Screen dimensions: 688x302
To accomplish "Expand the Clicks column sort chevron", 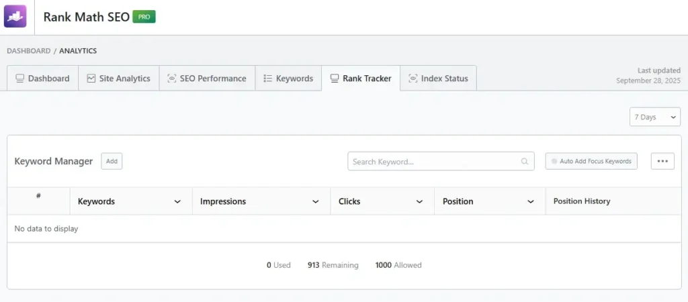I will (x=419, y=201).
